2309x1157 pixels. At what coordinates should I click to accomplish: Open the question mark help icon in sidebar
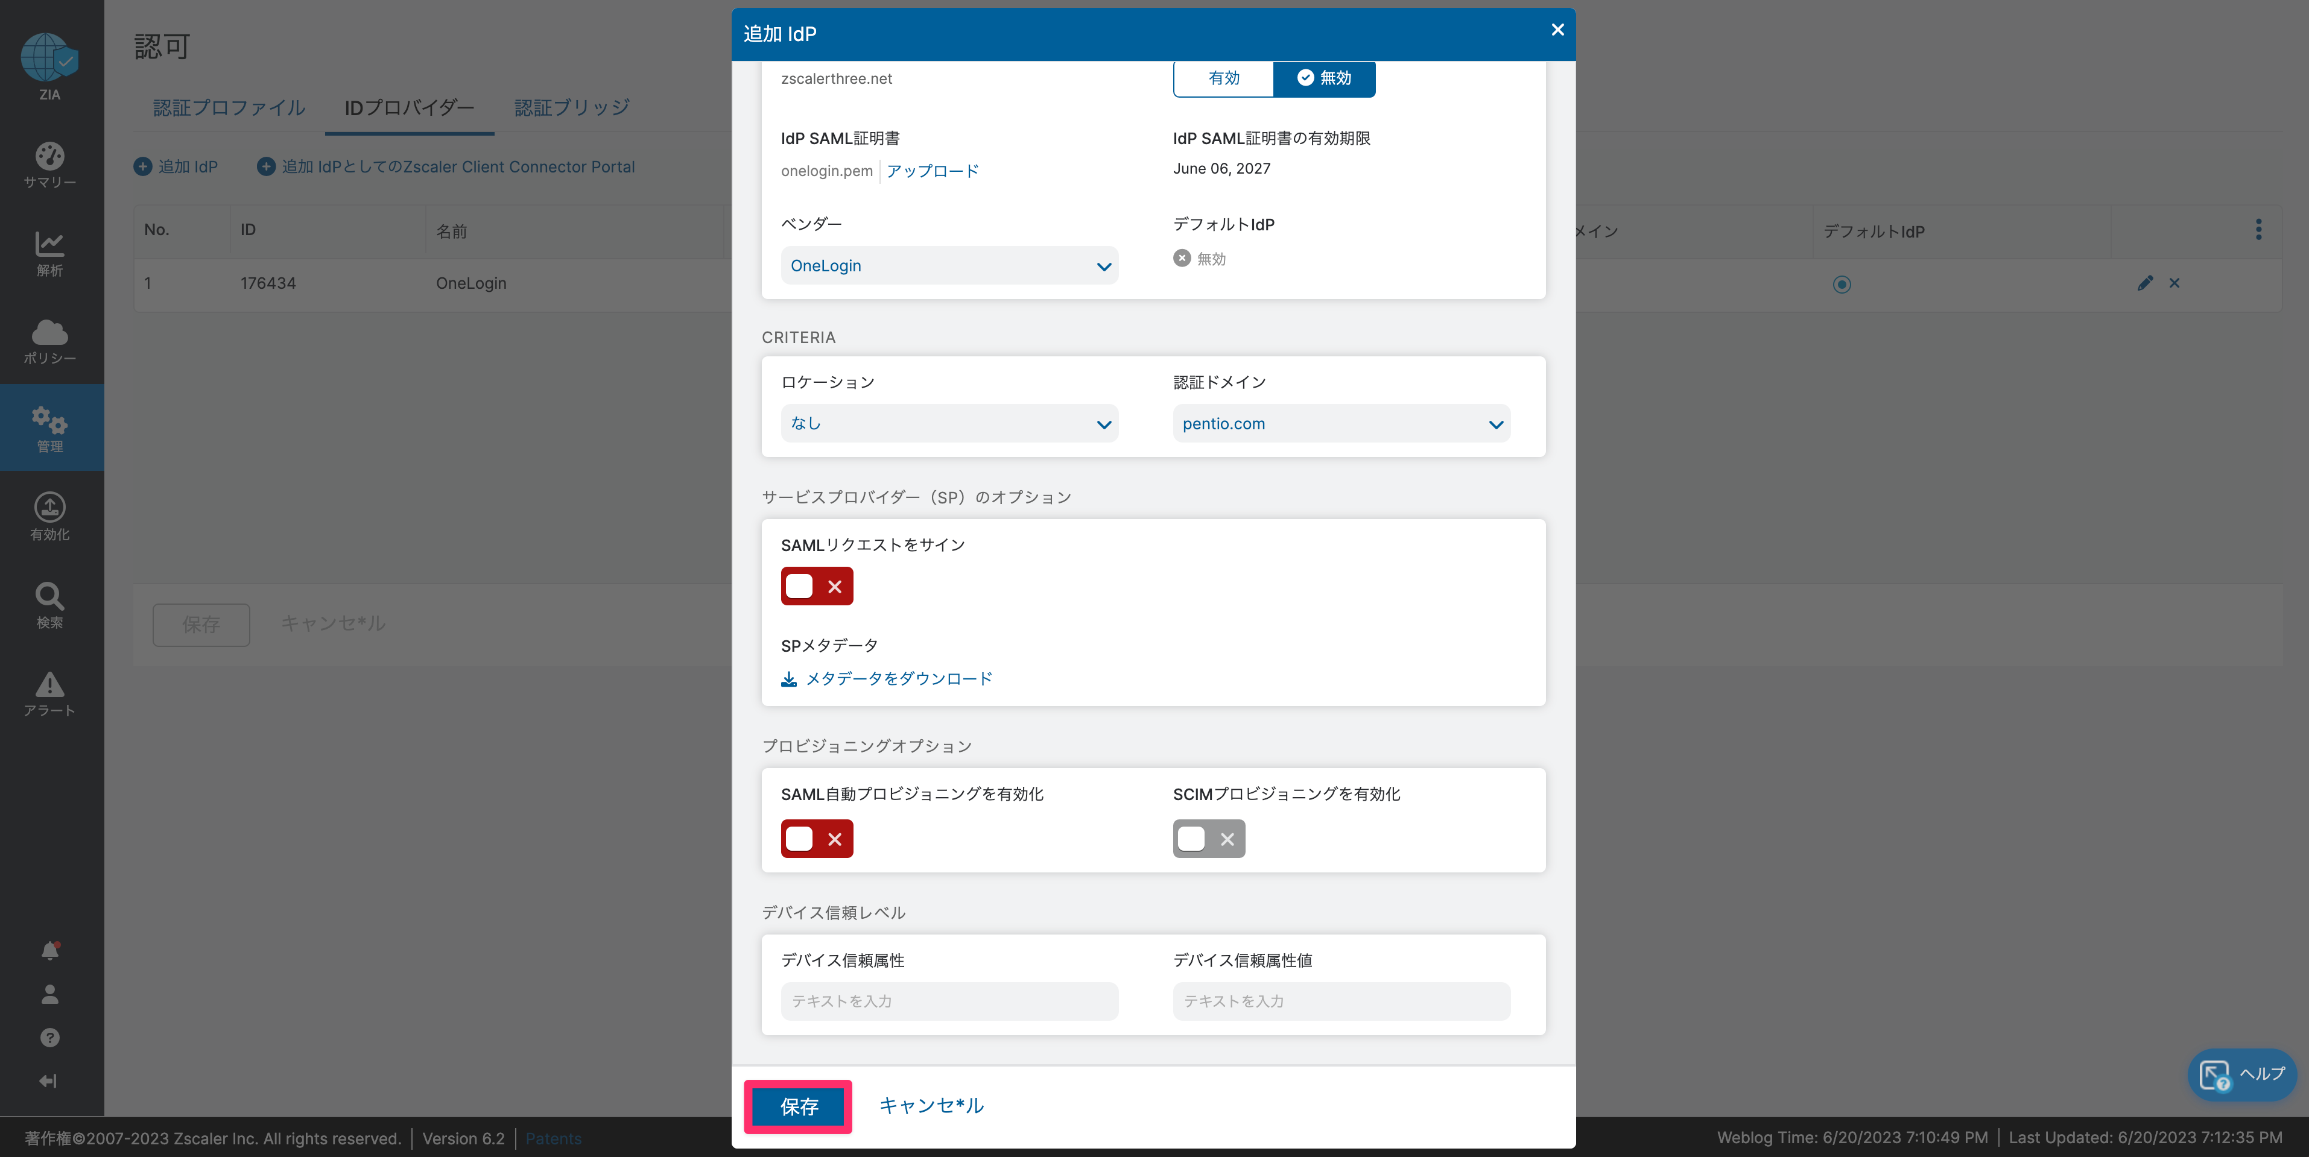point(50,1038)
